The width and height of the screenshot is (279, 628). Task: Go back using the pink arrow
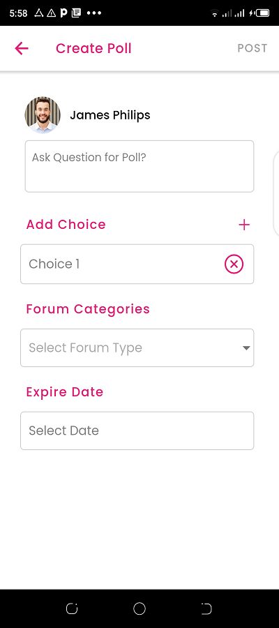[x=22, y=48]
